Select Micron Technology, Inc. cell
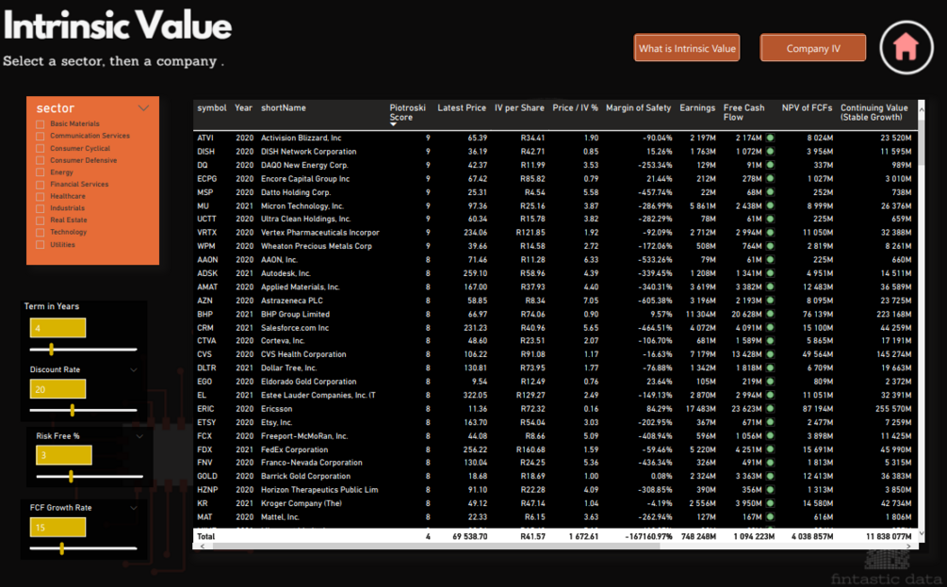Image resolution: width=947 pixels, height=587 pixels. pos(302,206)
